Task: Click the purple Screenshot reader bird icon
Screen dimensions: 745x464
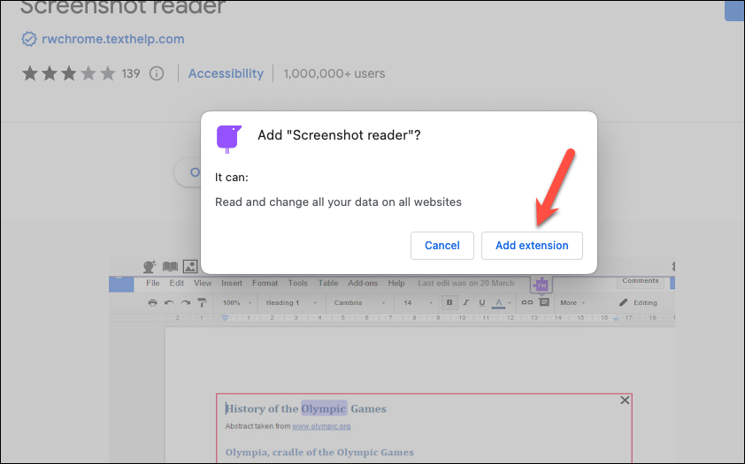Action: point(229,139)
